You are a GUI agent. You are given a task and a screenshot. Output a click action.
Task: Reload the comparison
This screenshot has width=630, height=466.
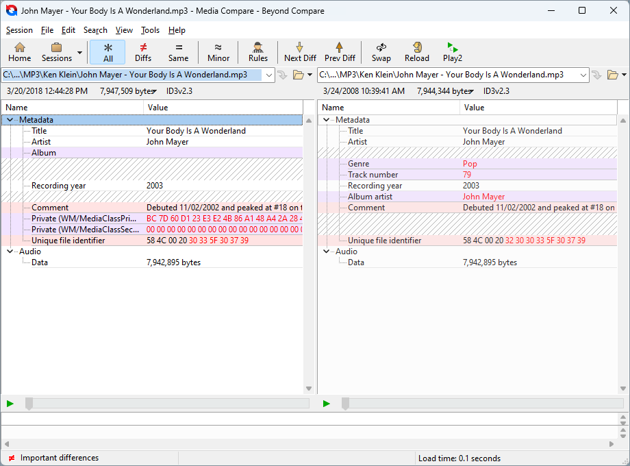coord(416,51)
